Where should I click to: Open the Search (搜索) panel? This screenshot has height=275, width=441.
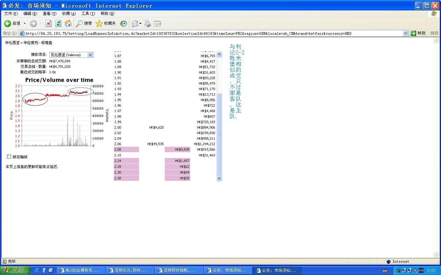(x=84, y=24)
